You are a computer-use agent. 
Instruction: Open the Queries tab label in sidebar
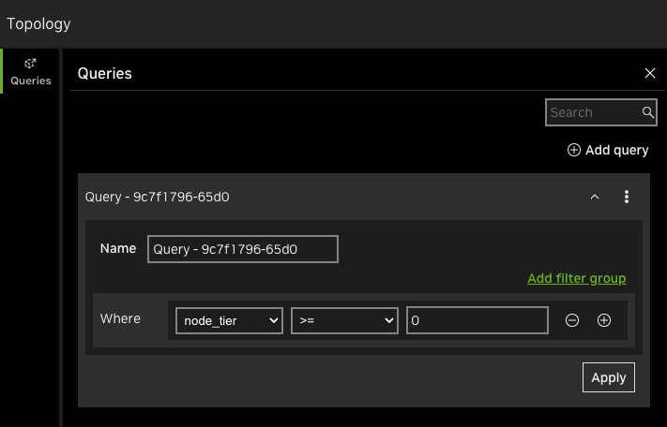30,81
